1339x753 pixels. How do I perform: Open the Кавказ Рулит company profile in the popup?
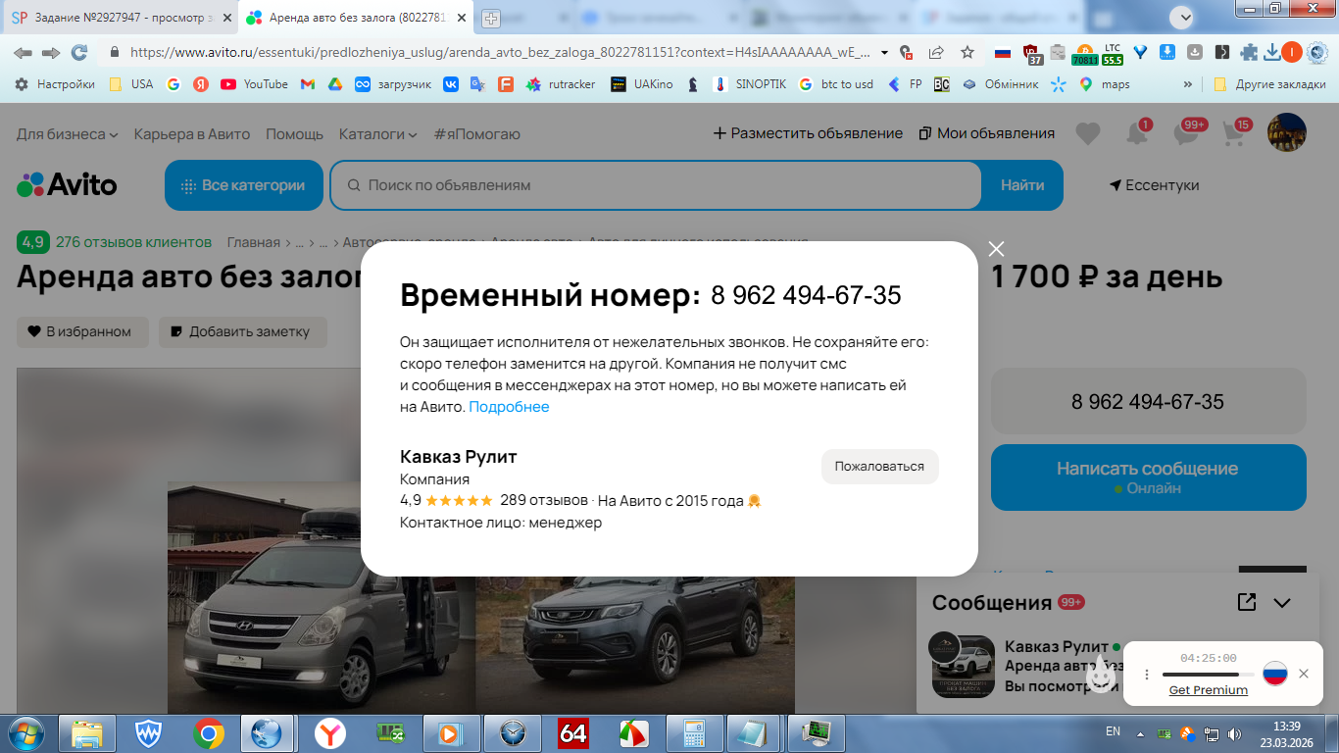coord(458,457)
